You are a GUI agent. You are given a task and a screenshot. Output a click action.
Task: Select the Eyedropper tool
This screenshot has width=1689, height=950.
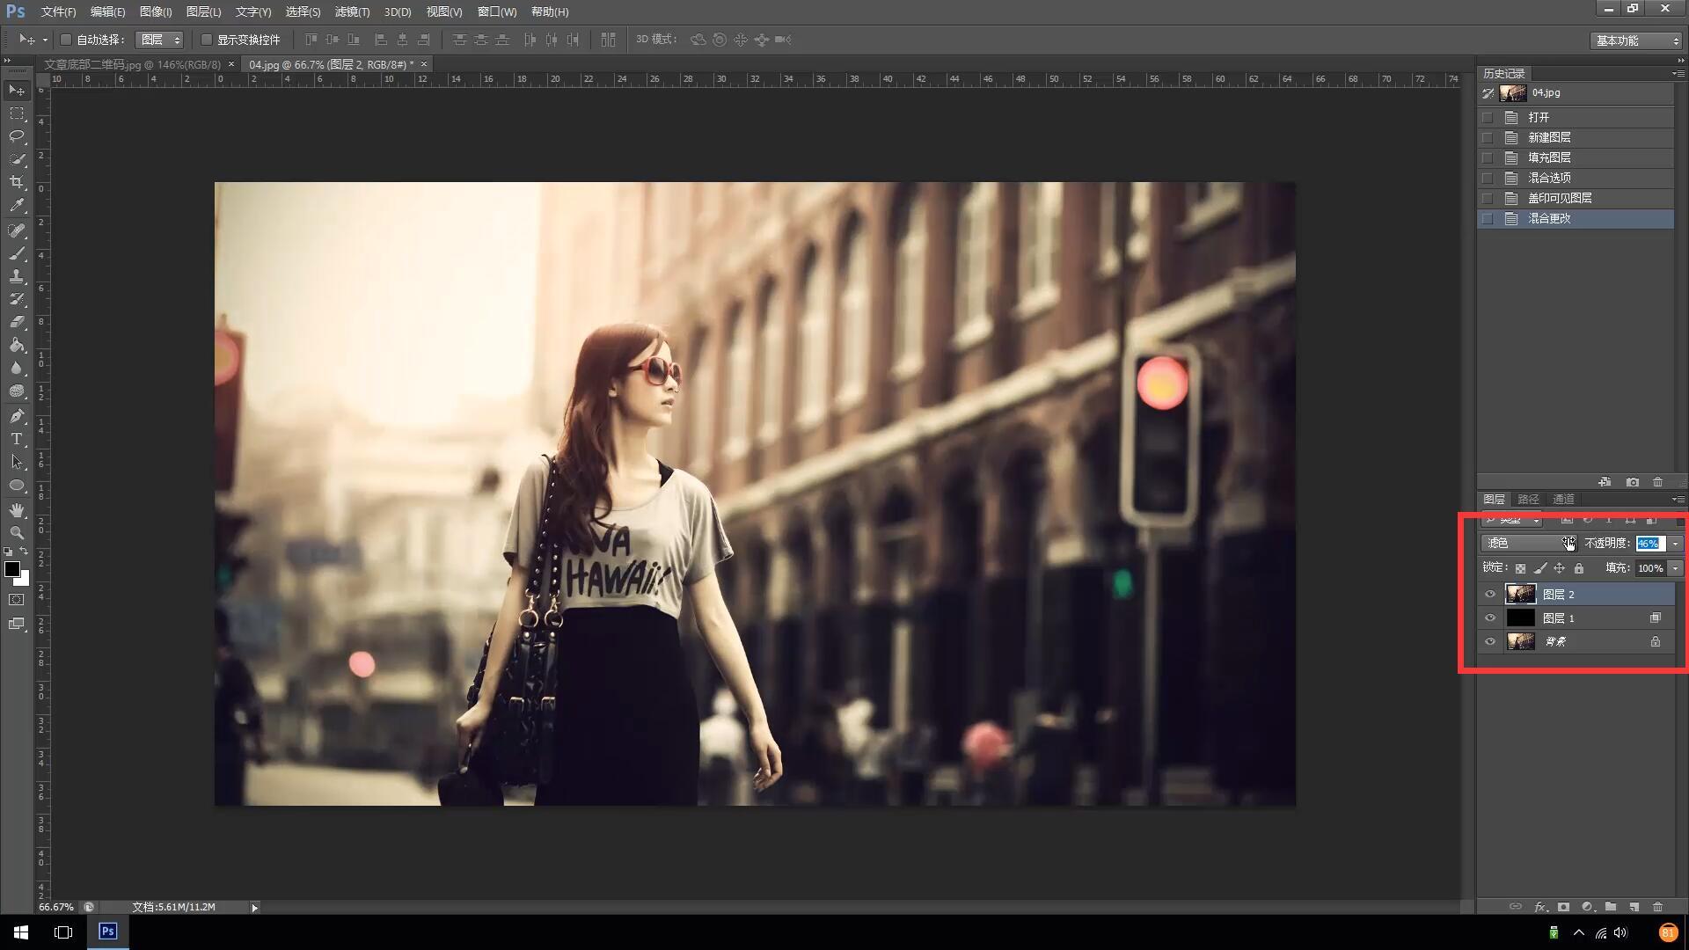(17, 205)
